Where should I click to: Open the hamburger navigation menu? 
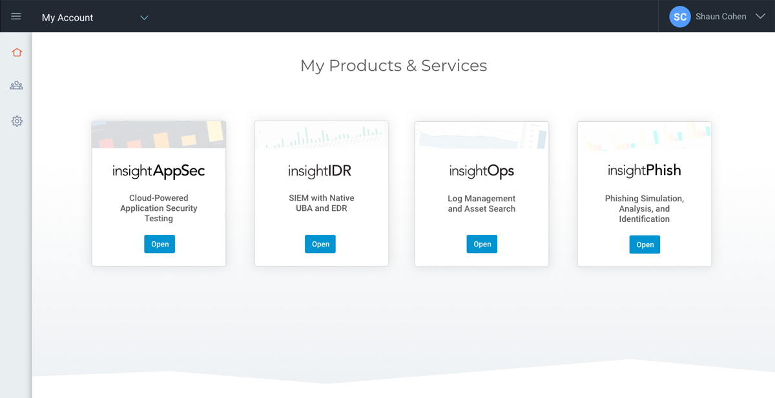pos(16,17)
